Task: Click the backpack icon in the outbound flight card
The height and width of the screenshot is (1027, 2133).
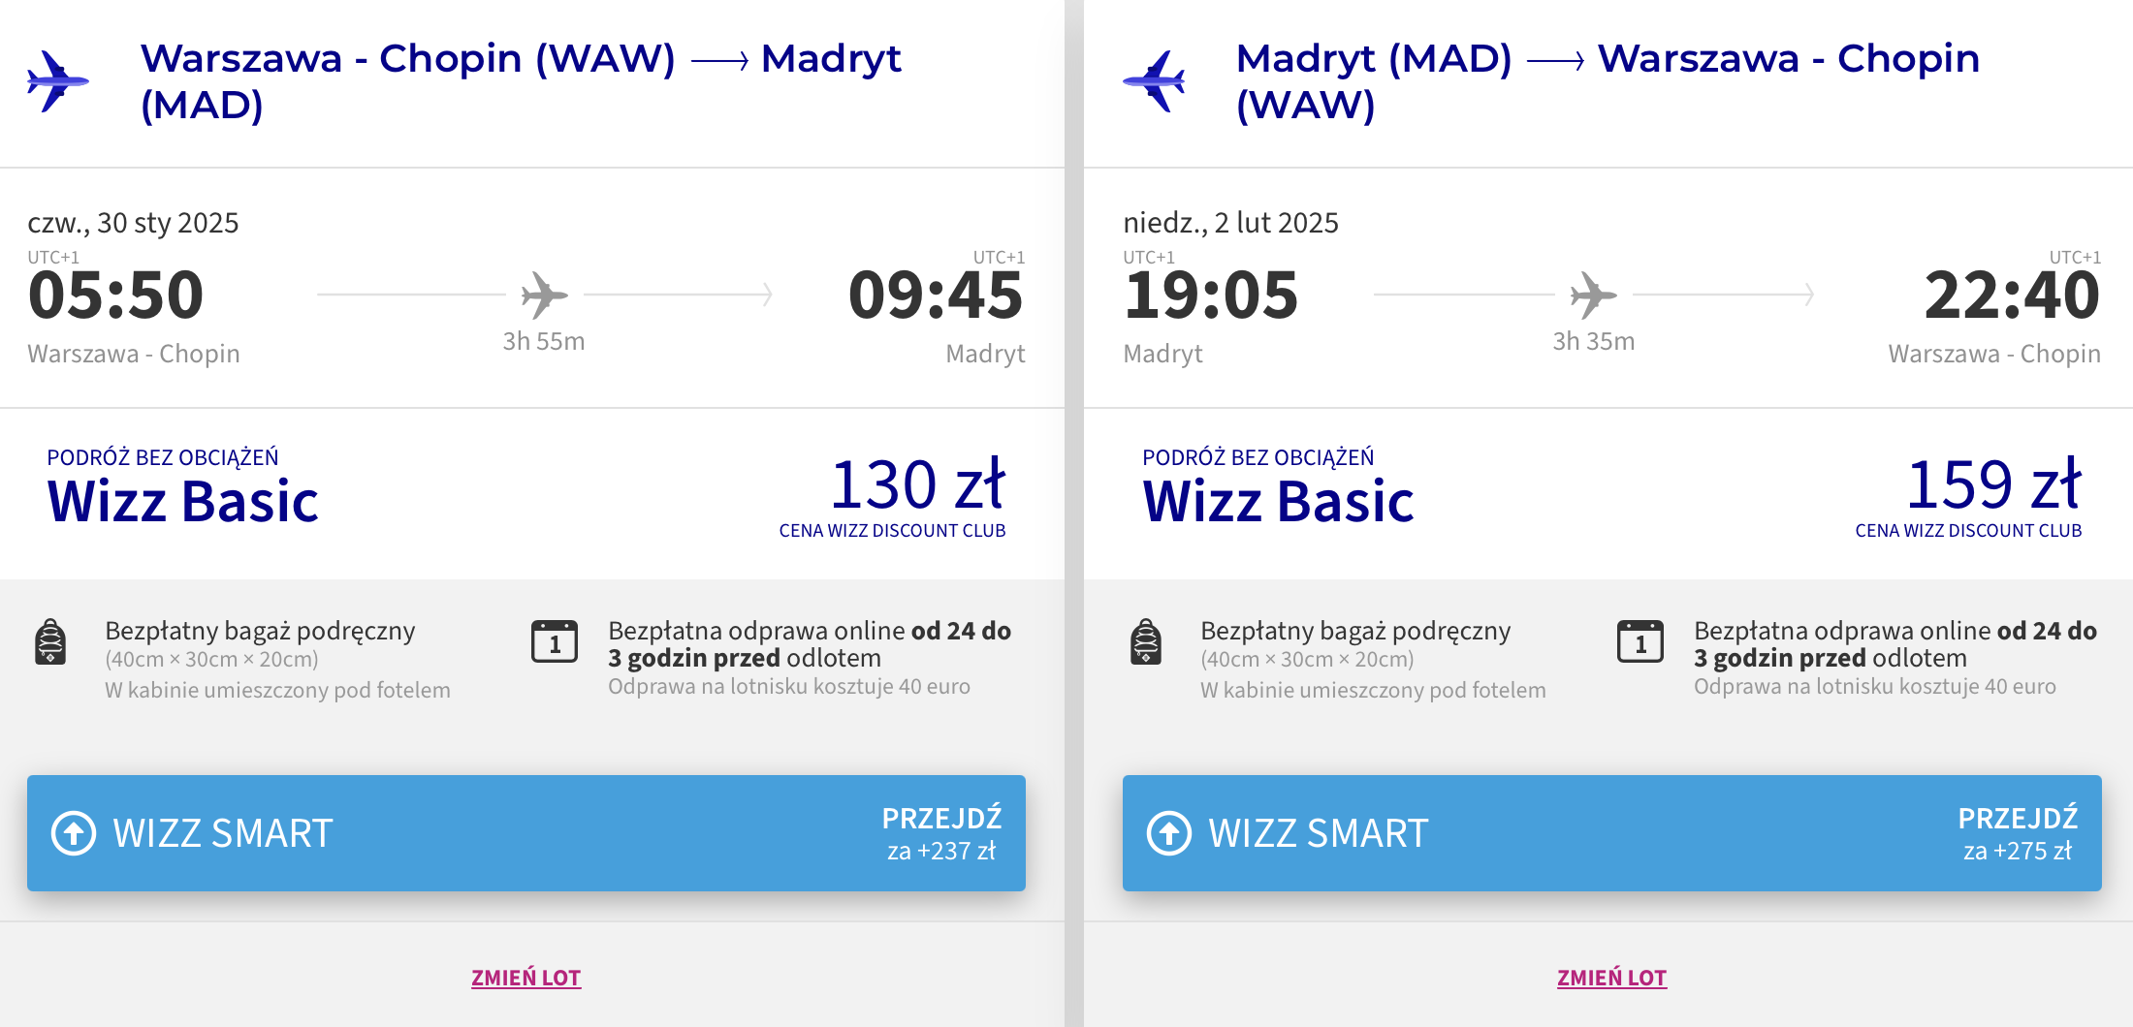Action: pos(50,641)
